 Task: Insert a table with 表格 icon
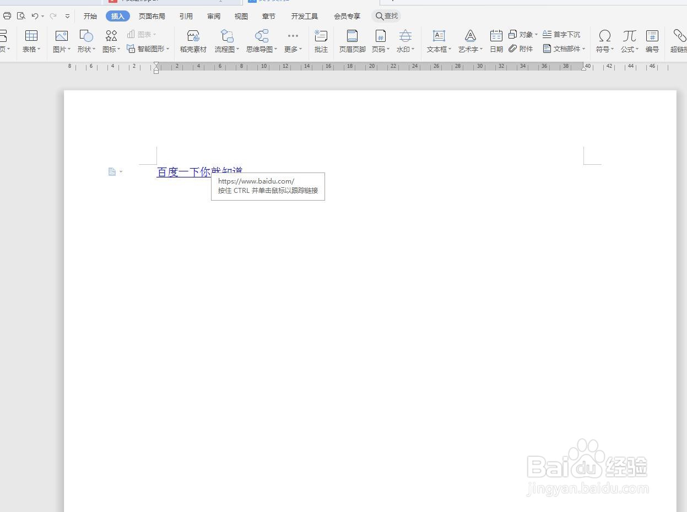click(x=31, y=36)
